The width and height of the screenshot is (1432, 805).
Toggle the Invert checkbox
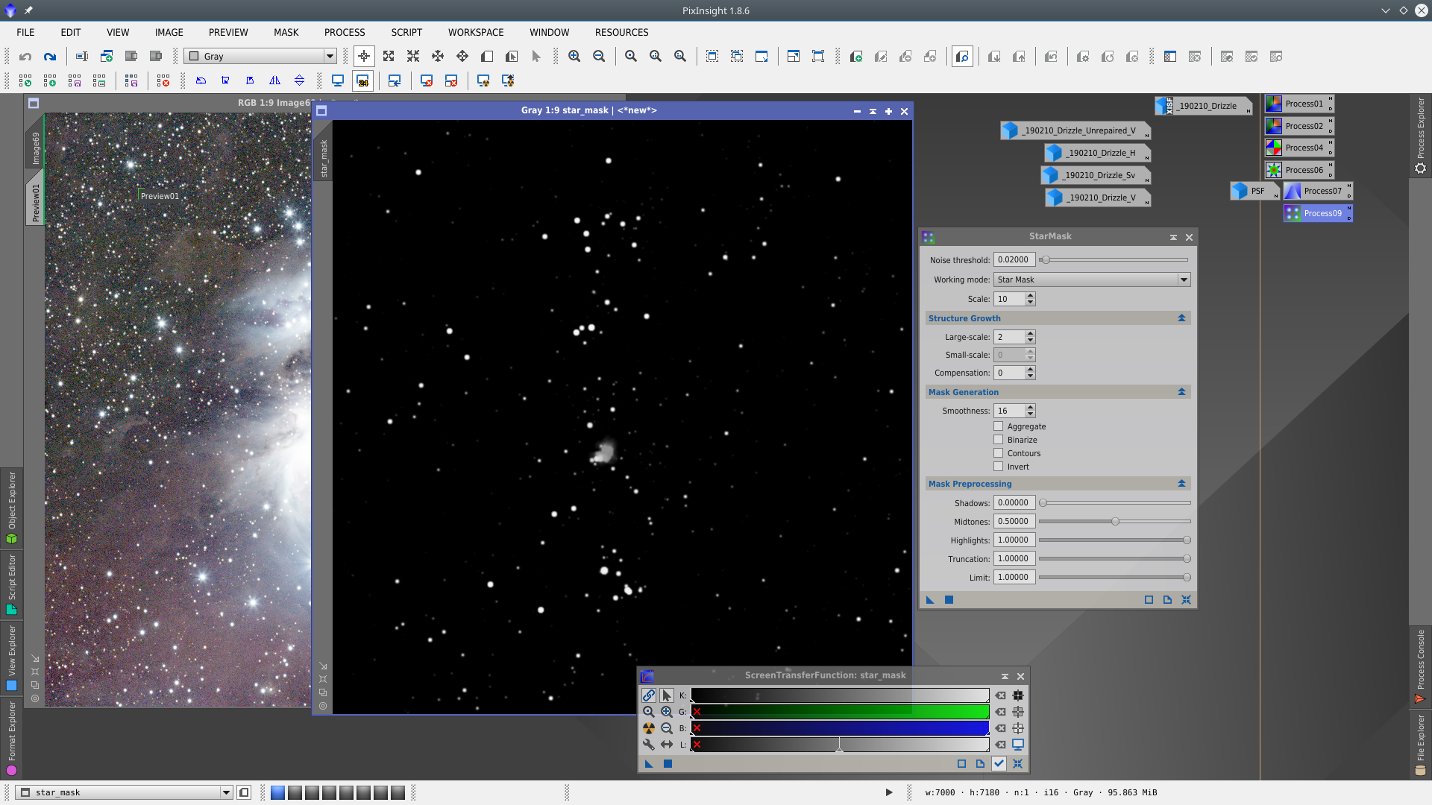[x=998, y=467]
